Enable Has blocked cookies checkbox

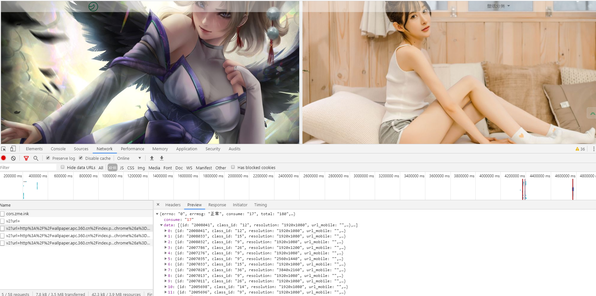[233, 167]
